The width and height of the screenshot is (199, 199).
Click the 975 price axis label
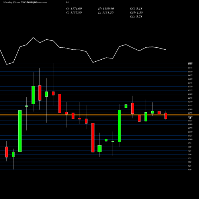click(x=190, y=143)
